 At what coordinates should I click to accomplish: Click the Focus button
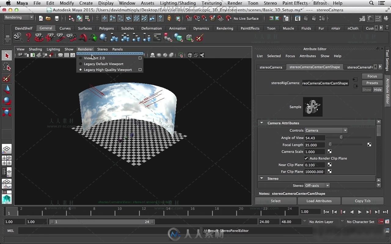372,76
